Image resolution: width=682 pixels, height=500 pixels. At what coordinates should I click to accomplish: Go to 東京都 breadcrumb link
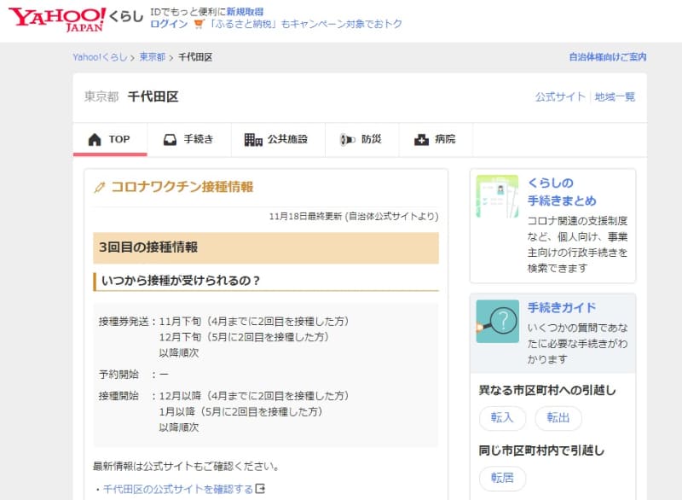click(x=153, y=57)
